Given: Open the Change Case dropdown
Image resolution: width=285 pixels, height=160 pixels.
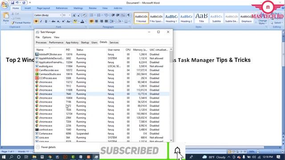Looking at the screenshot, I should [69, 21].
